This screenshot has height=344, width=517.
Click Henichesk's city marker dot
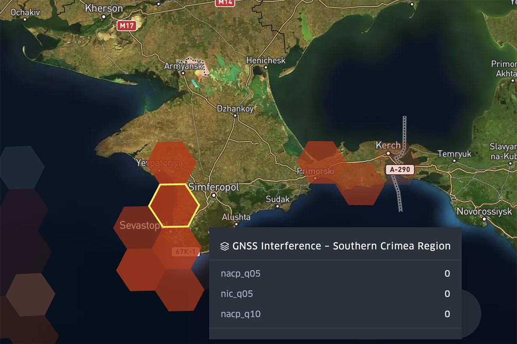tap(266, 68)
